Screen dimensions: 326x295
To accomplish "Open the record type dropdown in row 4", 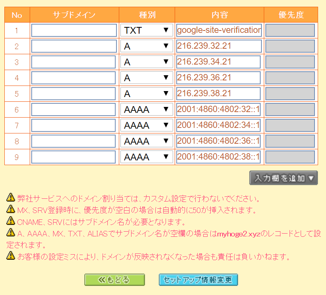I will (x=147, y=78).
